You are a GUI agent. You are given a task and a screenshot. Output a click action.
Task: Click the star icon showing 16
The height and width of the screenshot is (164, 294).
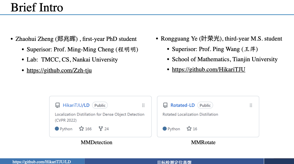click(x=189, y=129)
